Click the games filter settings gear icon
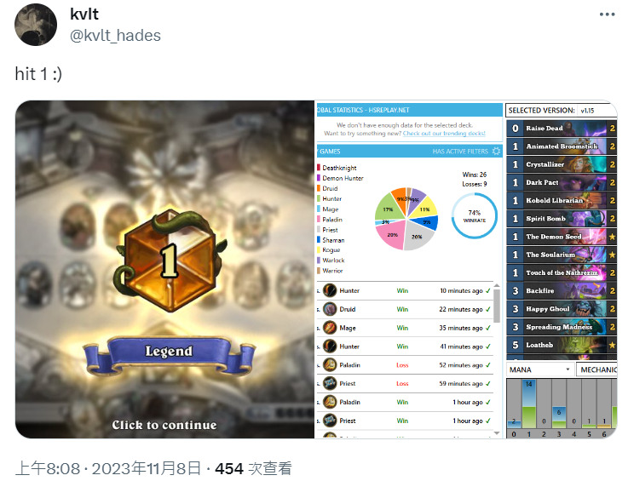This screenshot has height=481, width=634. 496,152
